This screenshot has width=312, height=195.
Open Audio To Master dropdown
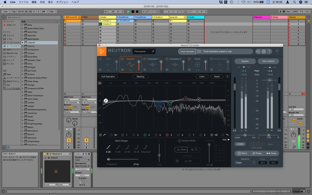[x=72, y=112]
